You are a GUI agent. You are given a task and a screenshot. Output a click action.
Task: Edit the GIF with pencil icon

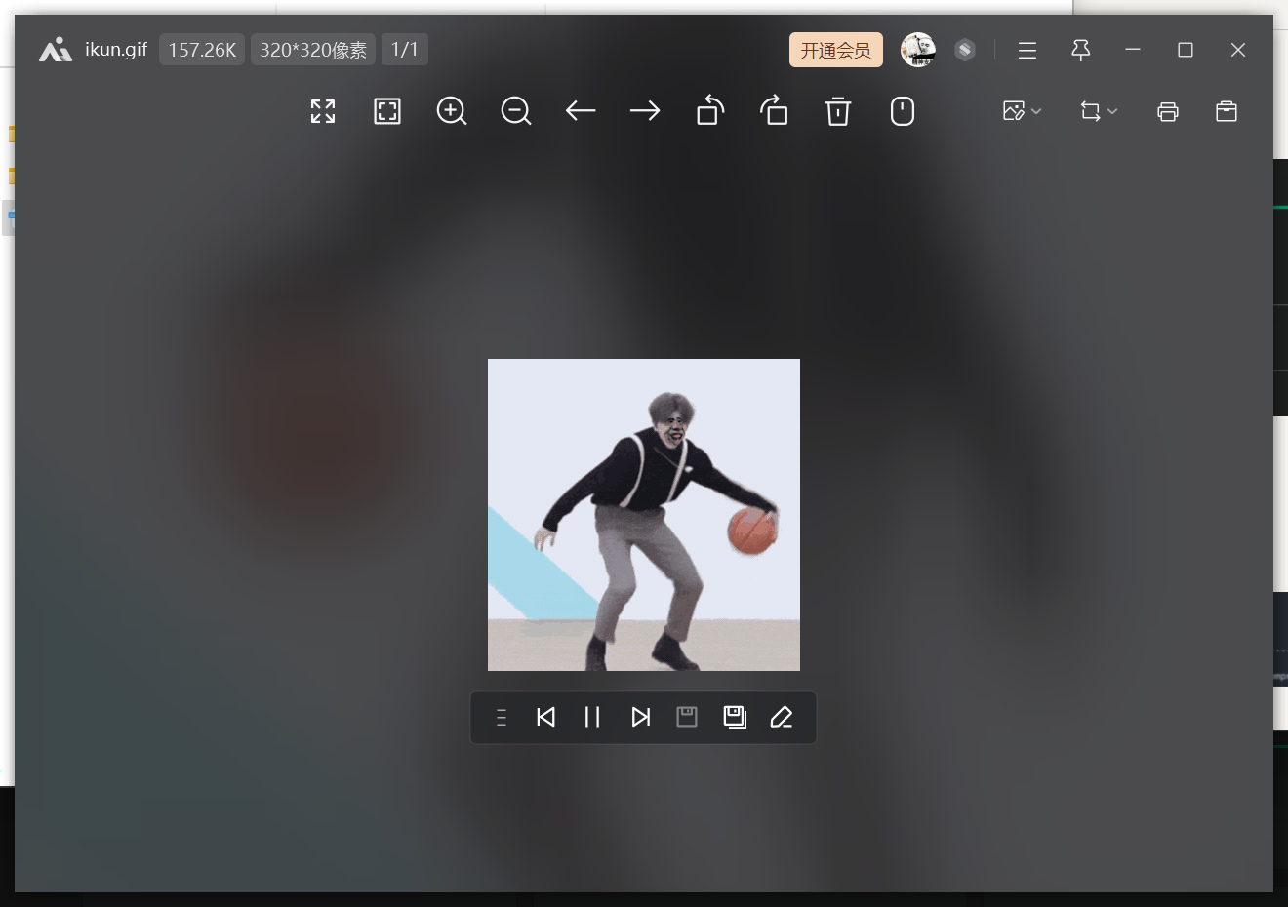click(782, 718)
